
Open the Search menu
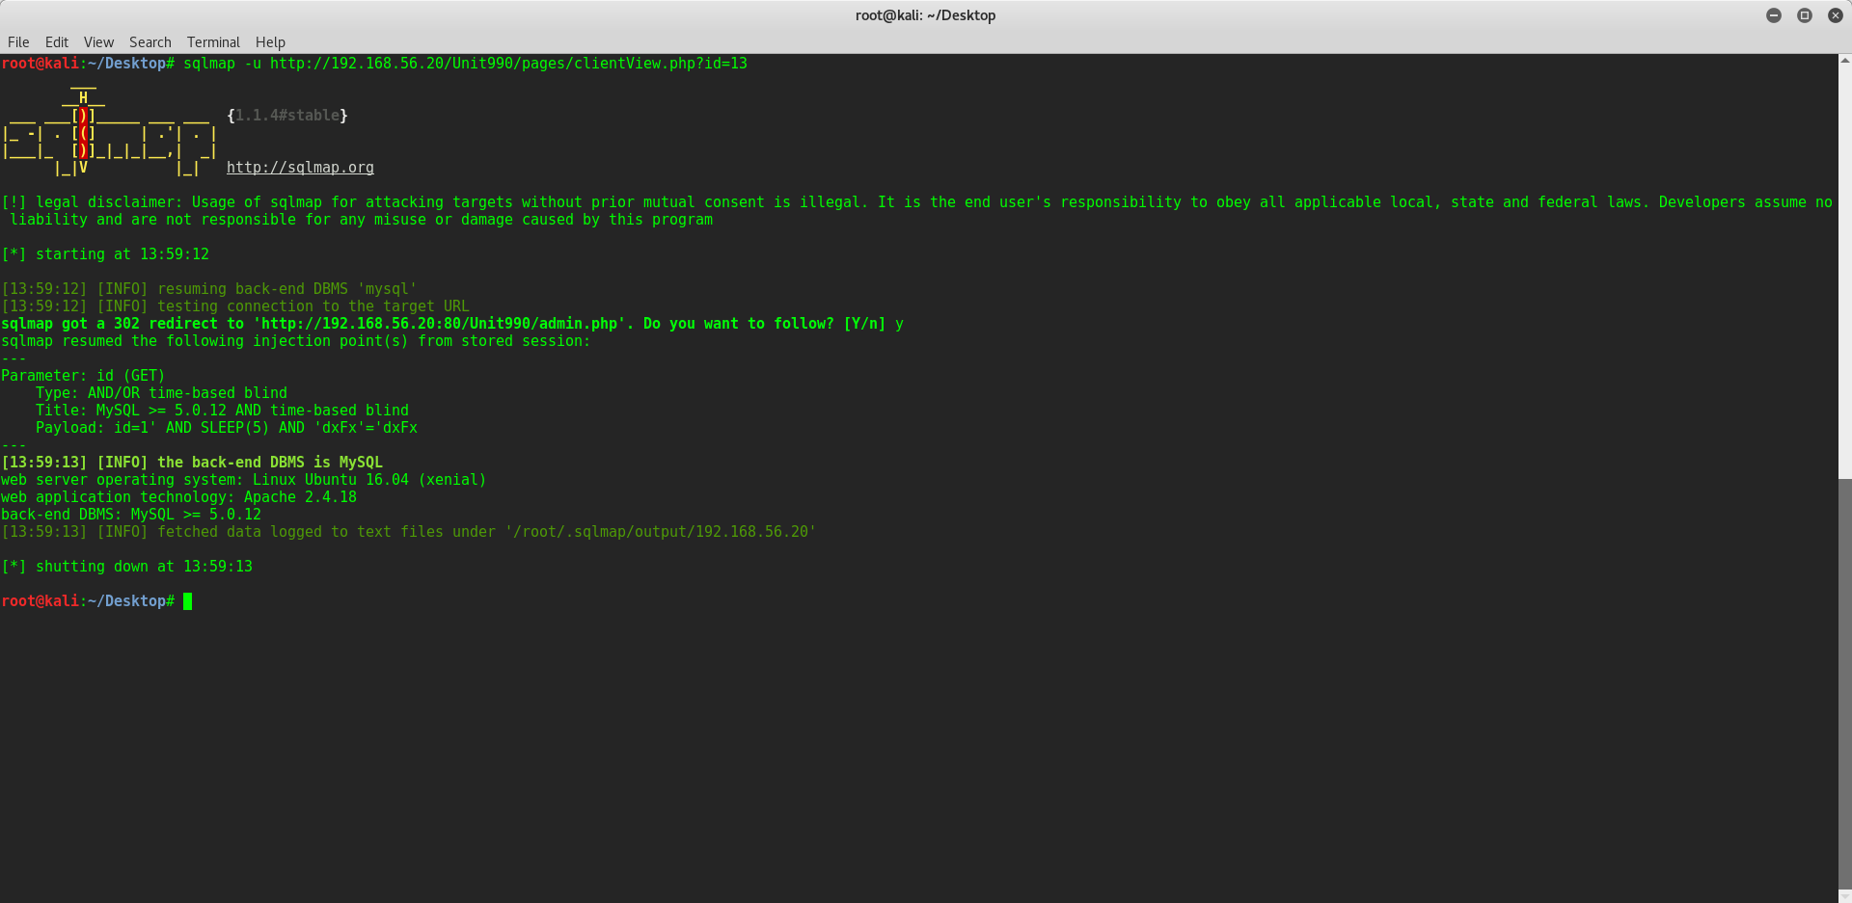coord(150,42)
